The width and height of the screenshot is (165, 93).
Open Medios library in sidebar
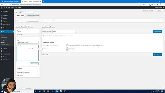pyautogui.click(x=5, y=18)
